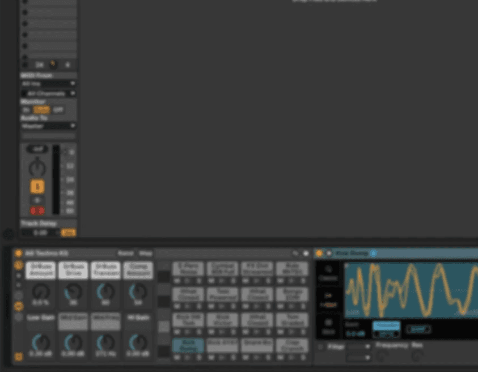The image size is (478, 372).
Task: Save the drum rack preset
Action: [x=306, y=253]
